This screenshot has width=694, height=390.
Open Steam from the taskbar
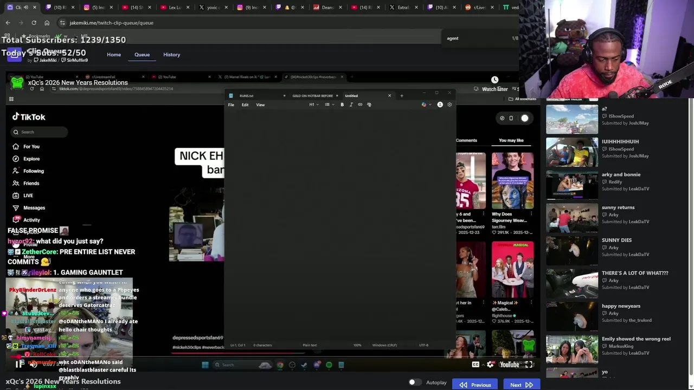pos(304,365)
